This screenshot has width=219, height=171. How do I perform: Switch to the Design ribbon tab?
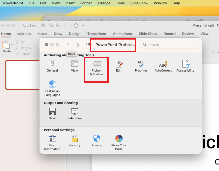coord(75,34)
